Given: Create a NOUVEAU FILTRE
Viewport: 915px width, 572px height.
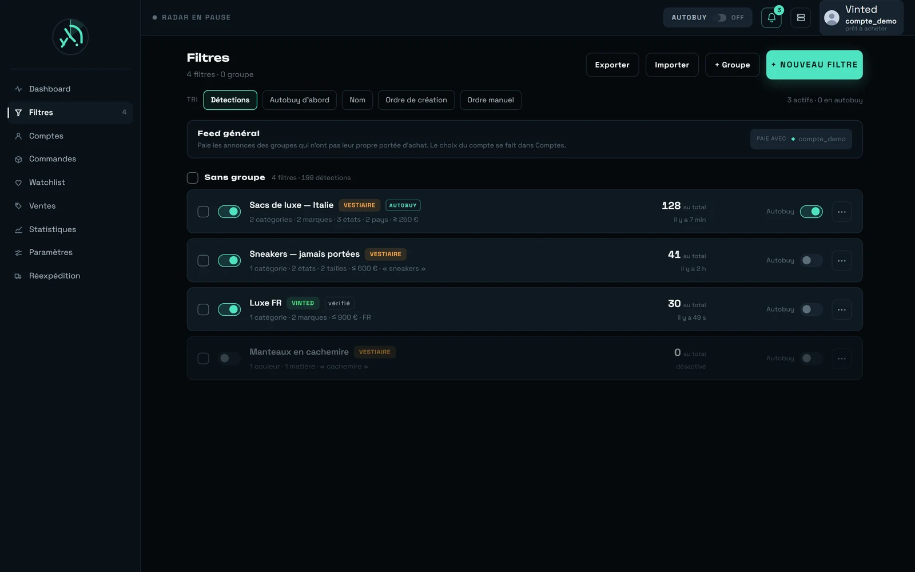Looking at the screenshot, I should (814, 65).
